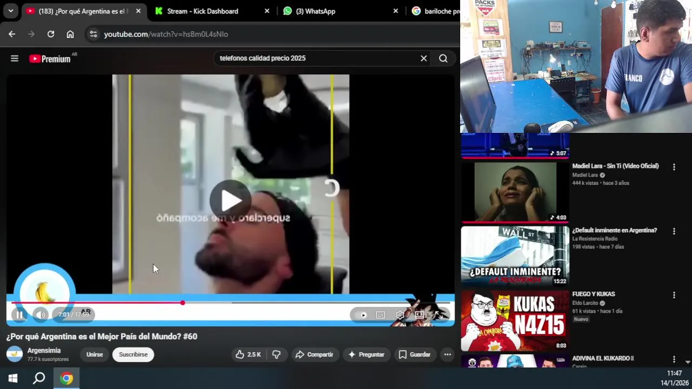Click Chrome icon in taskbar

tap(66, 378)
